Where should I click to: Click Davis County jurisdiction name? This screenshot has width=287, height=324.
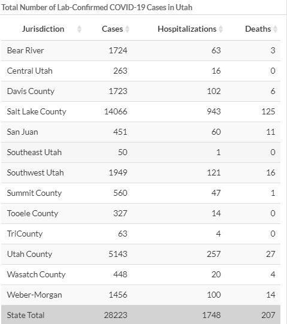(31, 92)
